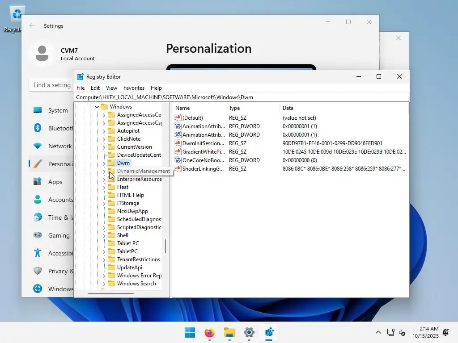The height and width of the screenshot is (343, 458).
Task: Select the Windows Error Rep registry key
Action: (139, 275)
